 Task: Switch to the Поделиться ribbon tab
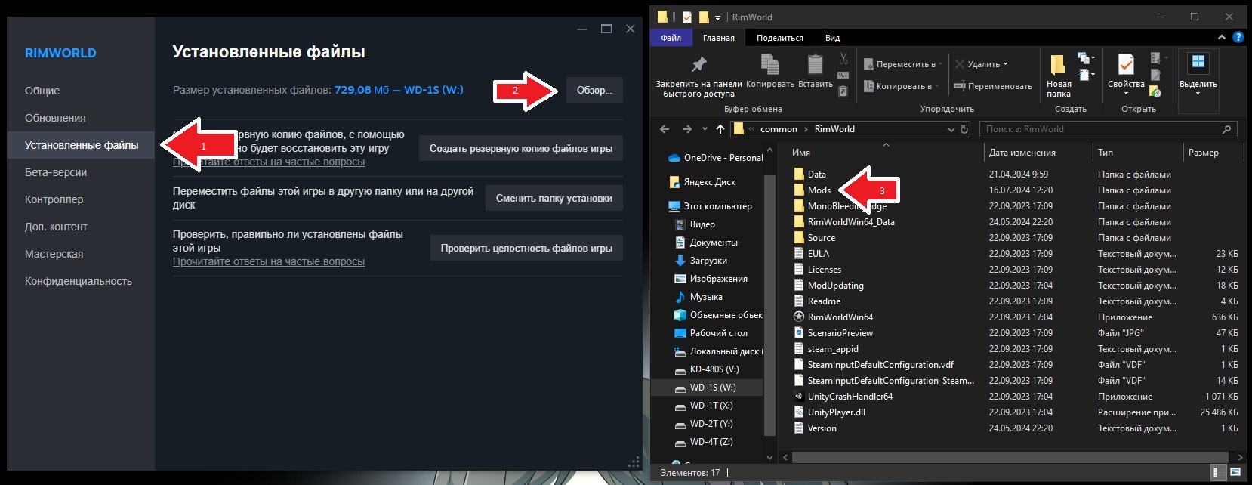(x=780, y=38)
